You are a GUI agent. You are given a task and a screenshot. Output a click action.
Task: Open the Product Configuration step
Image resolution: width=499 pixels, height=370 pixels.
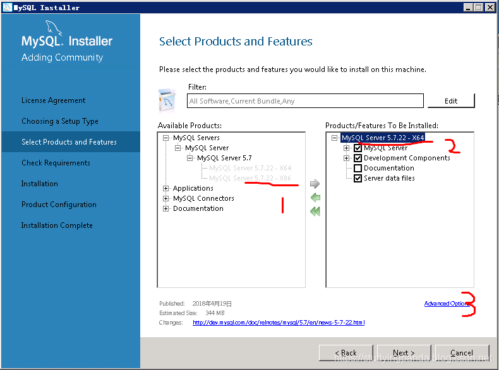[x=59, y=205]
